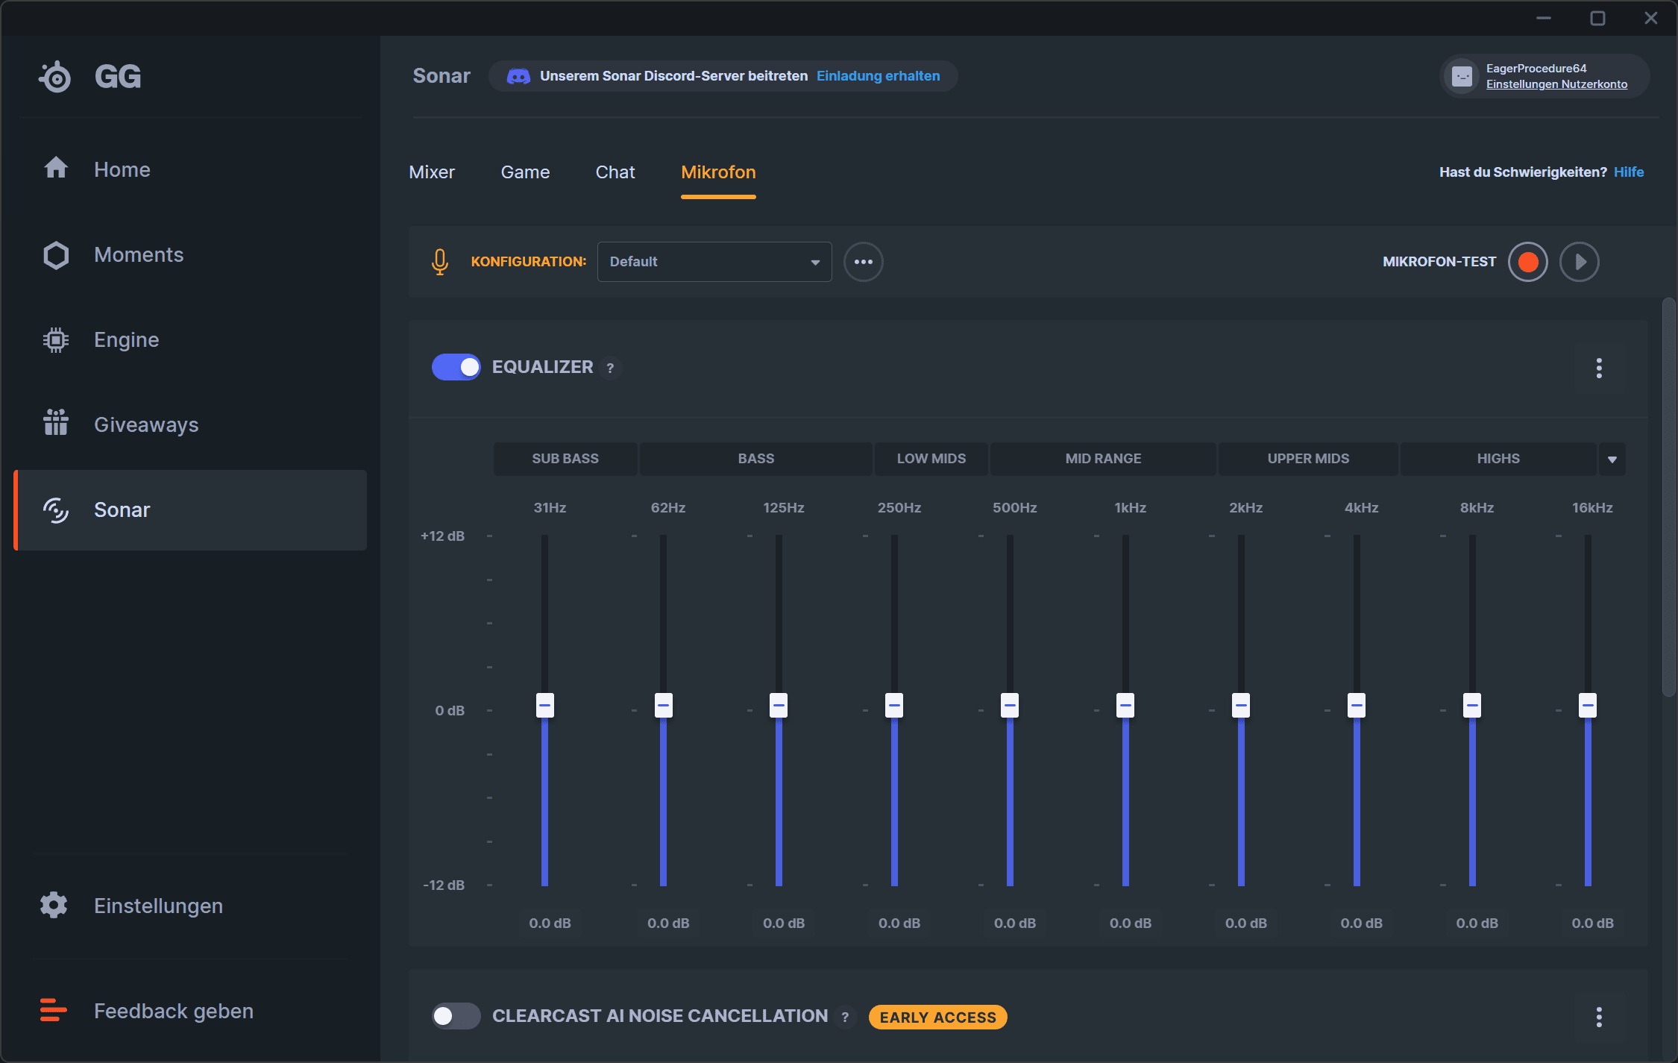Go to Giveaways in the sidebar

pos(190,424)
